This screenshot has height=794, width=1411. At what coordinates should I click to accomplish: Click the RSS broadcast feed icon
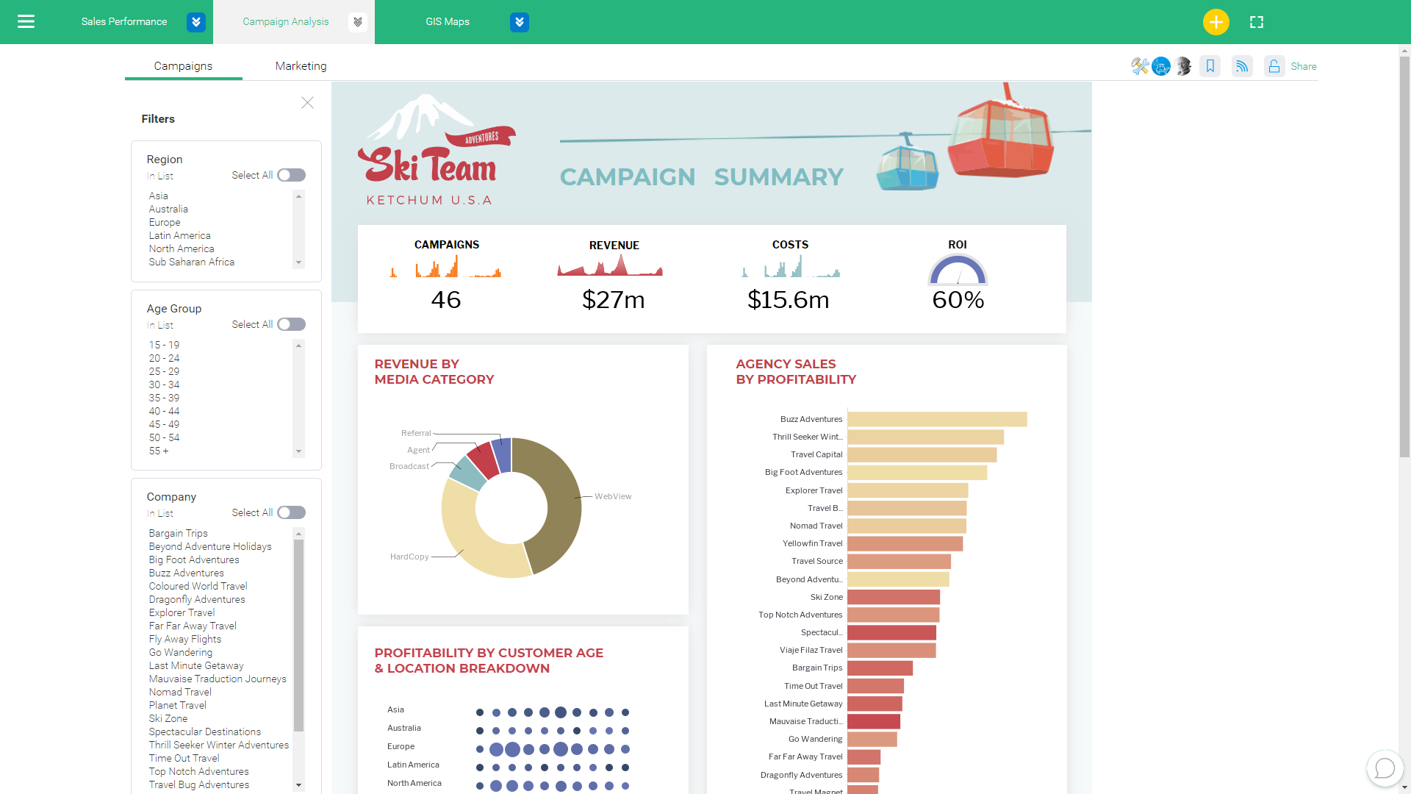[x=1242, y=66]
